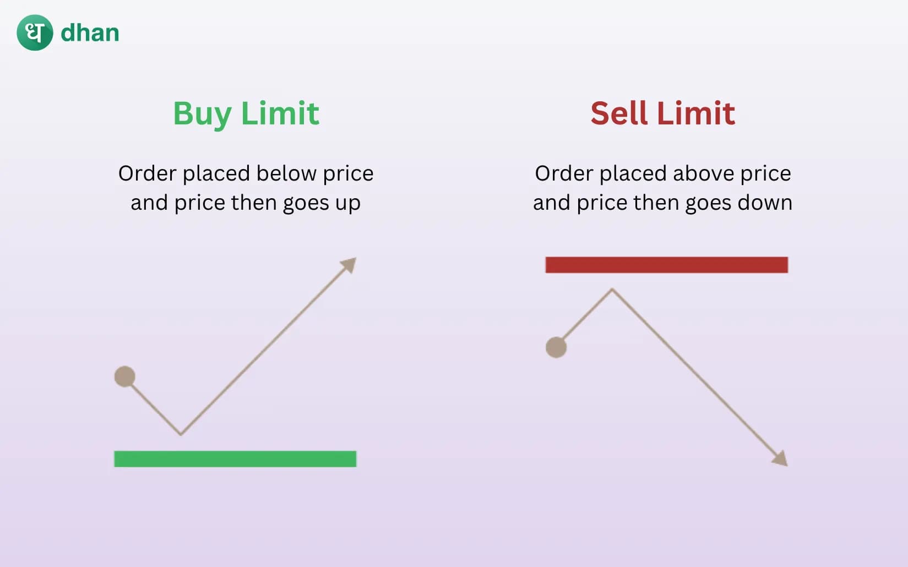Click the text 'Order placed above price'
Screen dimensions: 908x567
coord(662,173)
